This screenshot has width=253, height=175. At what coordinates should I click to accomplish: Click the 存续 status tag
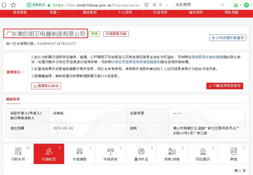pyautogui.click(x=94, y=34)
